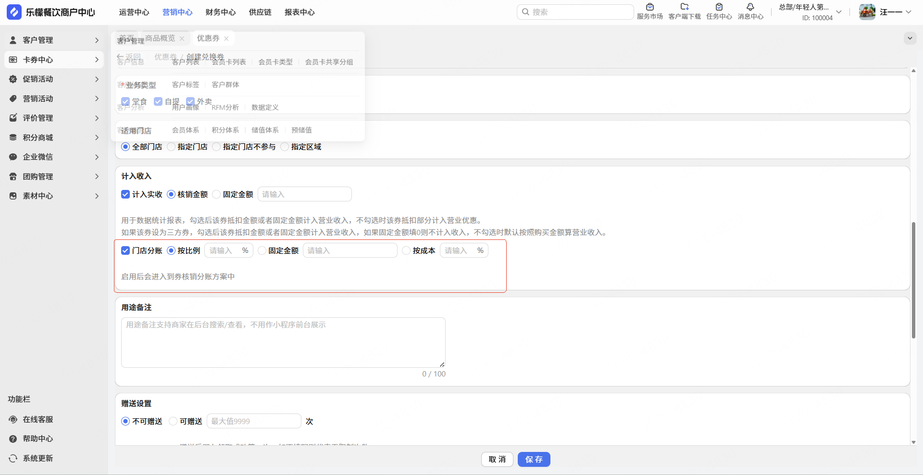Open the 消息中心 bell icon
The height and width of the screenshot is (475, 923).
[750, 7]
